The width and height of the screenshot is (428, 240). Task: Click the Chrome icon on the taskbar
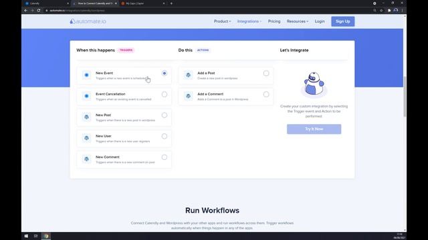pyautogui.click(x=46, y=236)
